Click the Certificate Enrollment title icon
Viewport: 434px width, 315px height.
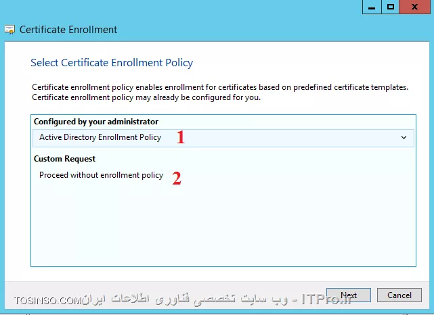[x=9, y=30]
